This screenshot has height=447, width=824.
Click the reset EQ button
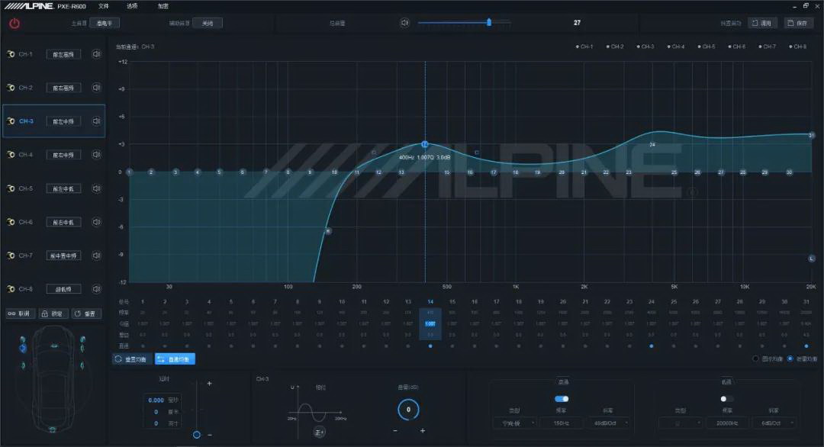click(x=131, y=359)
